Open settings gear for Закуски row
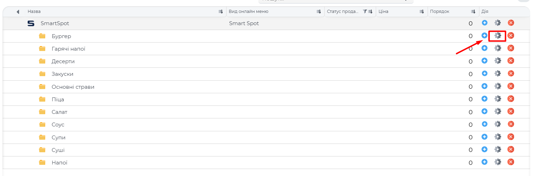 pyautogui.click(x=498, y=73)
